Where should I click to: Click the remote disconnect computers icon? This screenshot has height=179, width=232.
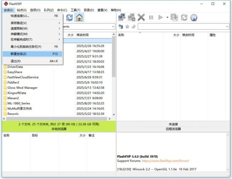coord(131,17)
